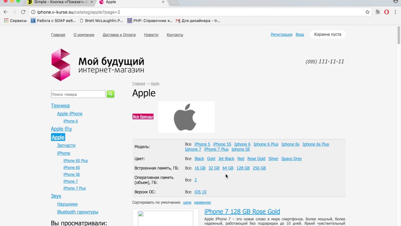This screenshot has height=226, width=401.
Task: Open iPhone 7 128 GB Rose Gold product
Action: click(242, 212)
